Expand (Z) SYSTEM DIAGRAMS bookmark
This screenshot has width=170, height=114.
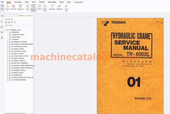(x=8, y=80)
